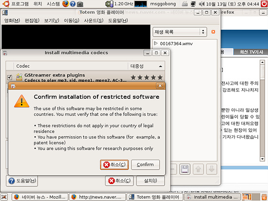Viewport: 268px width, 201px height.
Task: Close the playlist sidebar with orange X
Action: (213, 32)
